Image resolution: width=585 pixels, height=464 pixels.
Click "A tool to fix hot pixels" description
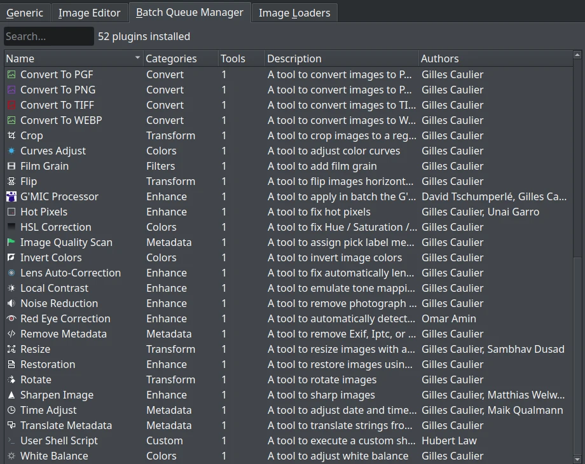pos(319,212)
